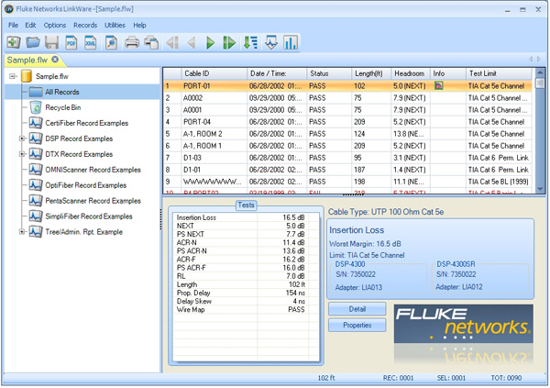Expand the DSP Record Examples node
550x388 pixels.
click(22, 139)
